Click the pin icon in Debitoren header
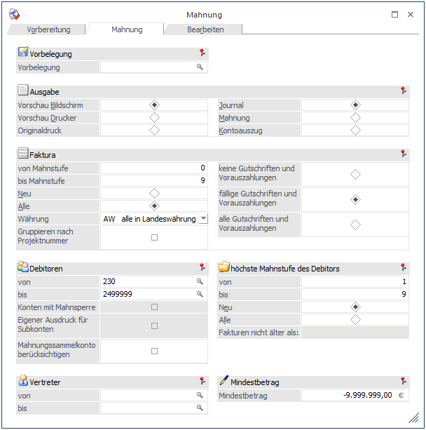Viewport: 426px width, 430px height. 202,267
